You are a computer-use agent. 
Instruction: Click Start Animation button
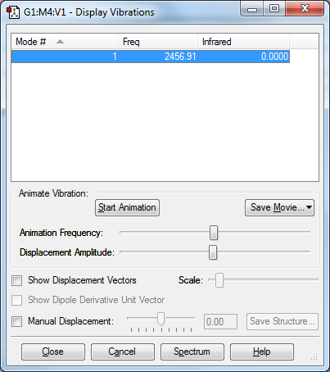coord(127,207)
